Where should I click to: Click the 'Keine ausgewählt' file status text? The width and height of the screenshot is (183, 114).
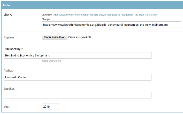tap(79, 37)
